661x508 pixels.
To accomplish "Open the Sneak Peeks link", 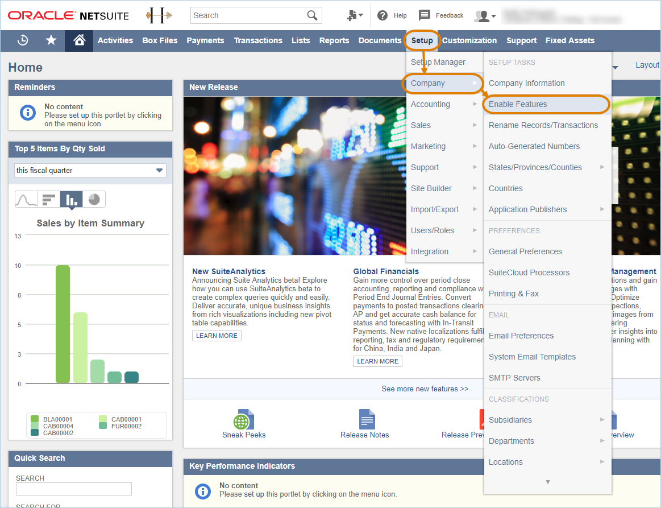I will 244,435.
